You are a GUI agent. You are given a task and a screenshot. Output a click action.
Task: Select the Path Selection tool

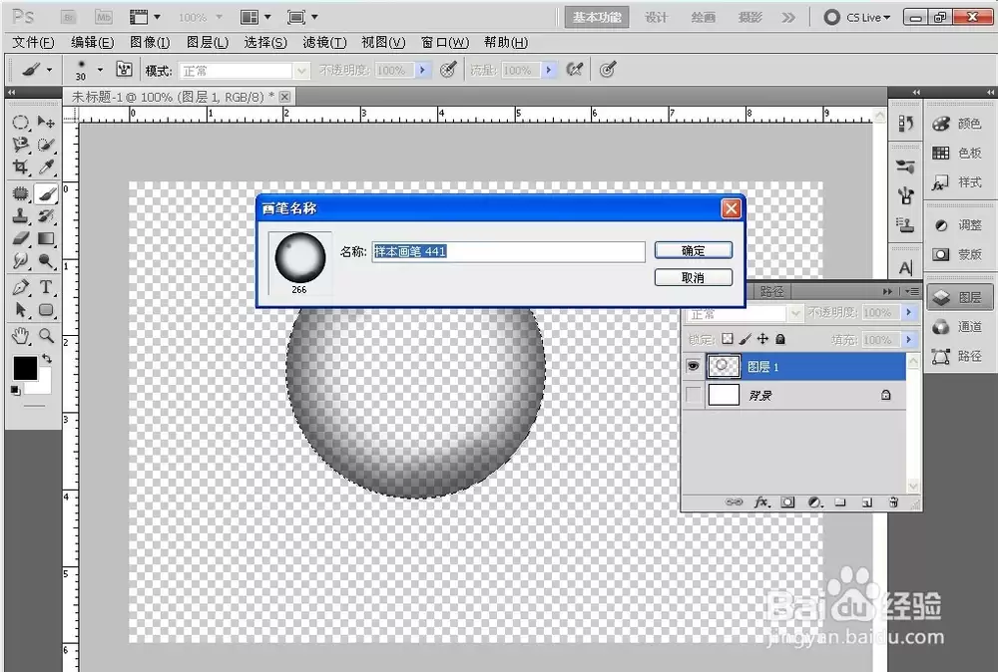[20, 310]
